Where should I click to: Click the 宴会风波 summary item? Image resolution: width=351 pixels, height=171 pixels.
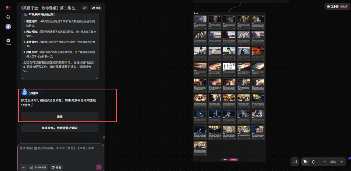coord(60,44)
